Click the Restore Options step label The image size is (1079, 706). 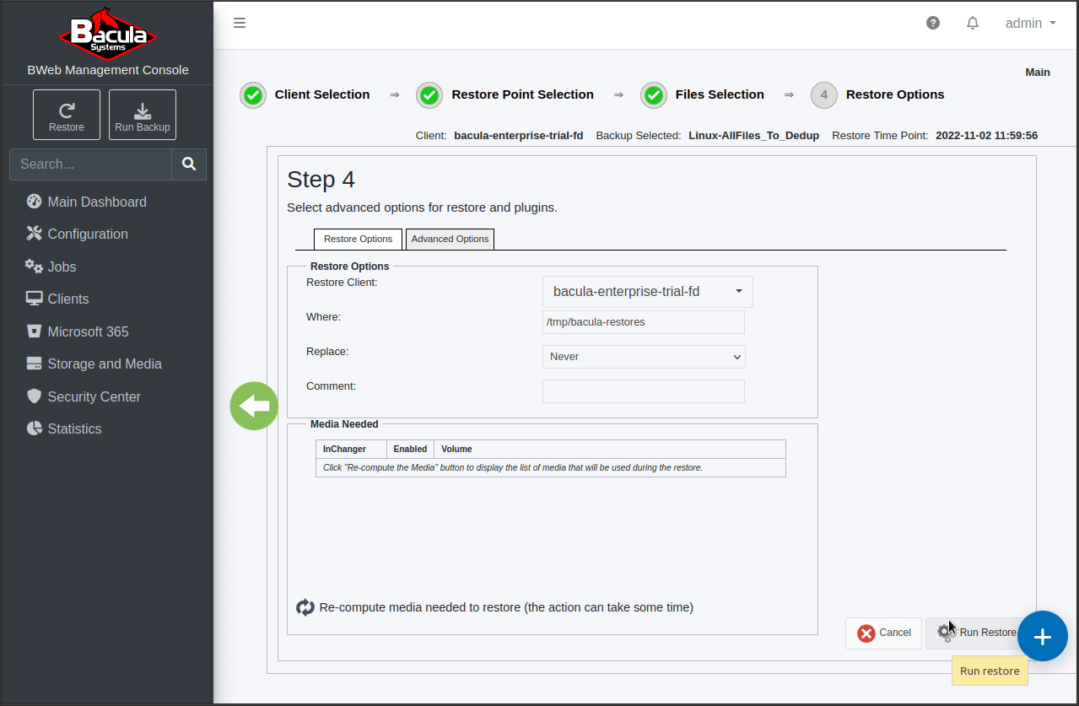coord(895,94)
